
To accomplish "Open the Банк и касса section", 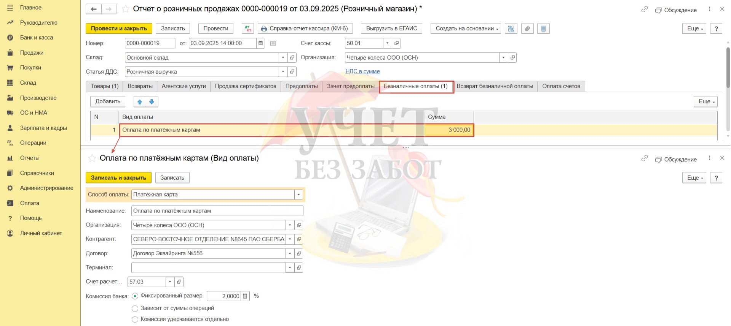I will point(37,38).
